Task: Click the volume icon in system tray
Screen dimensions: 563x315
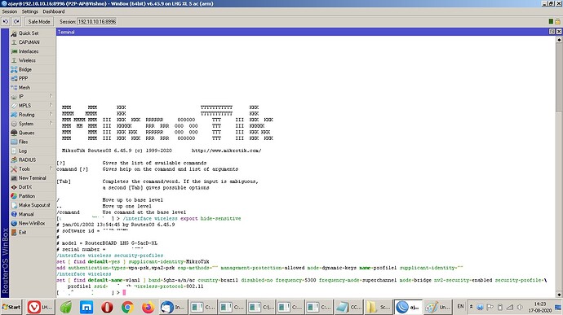Action: [520, 307]
